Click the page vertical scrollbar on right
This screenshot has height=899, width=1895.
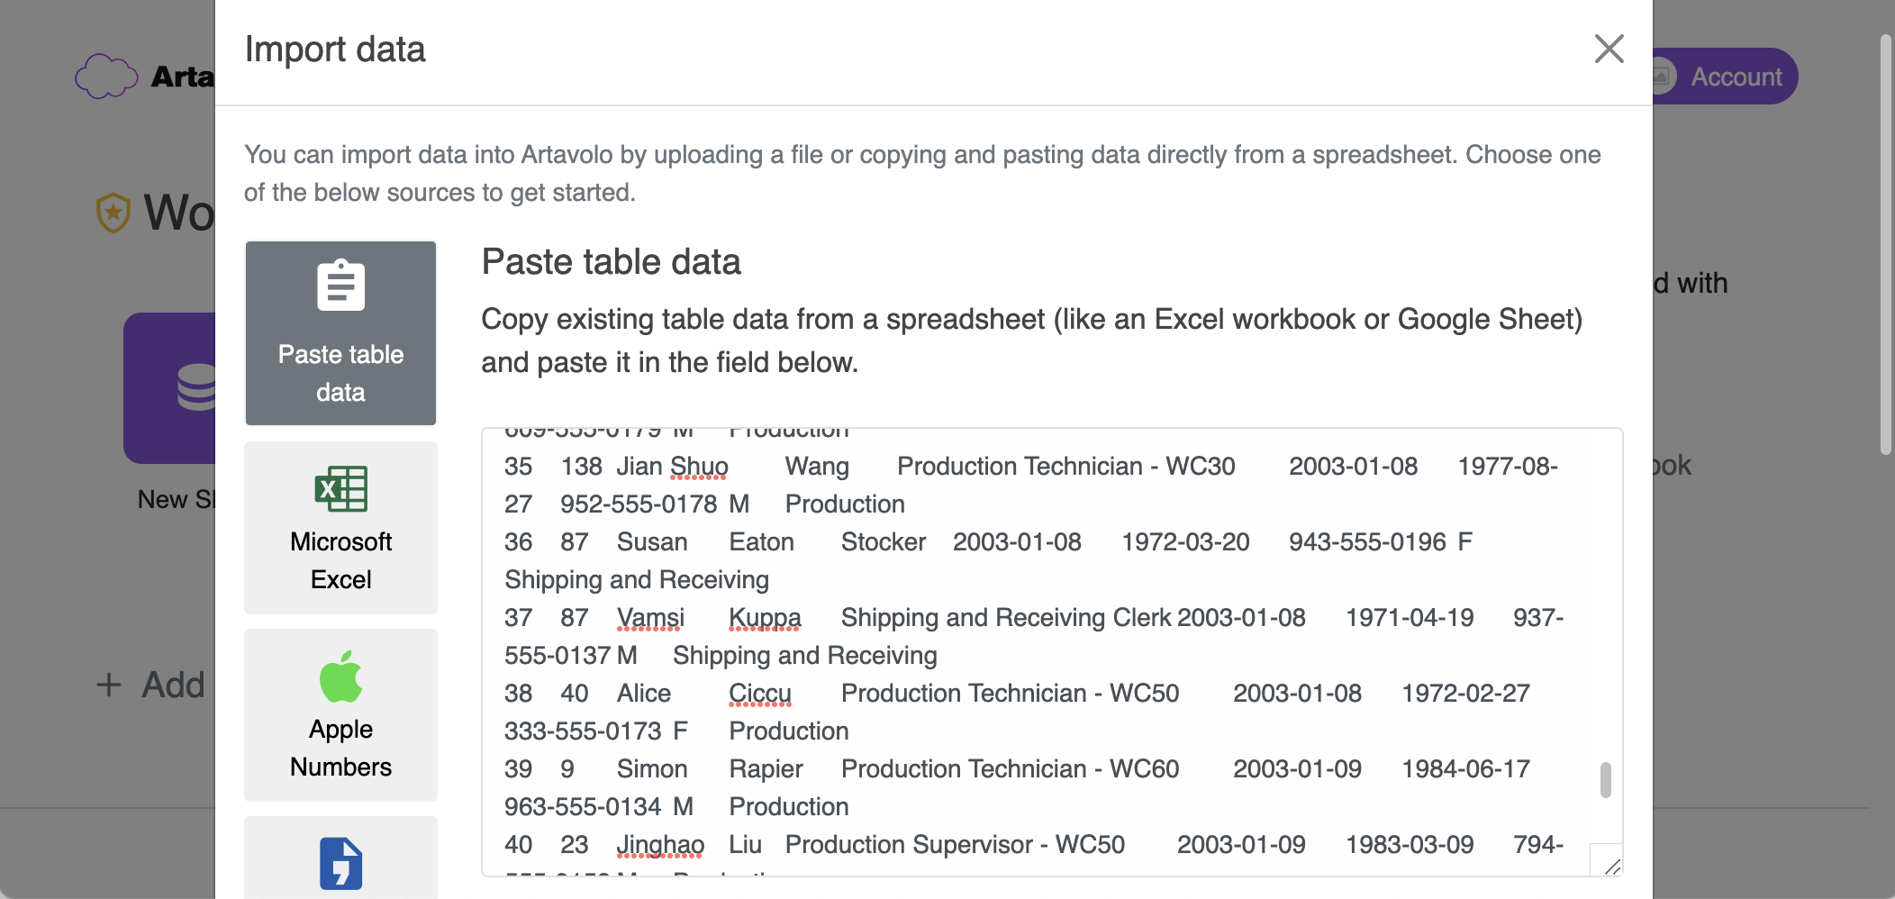tap(1886, 244)
